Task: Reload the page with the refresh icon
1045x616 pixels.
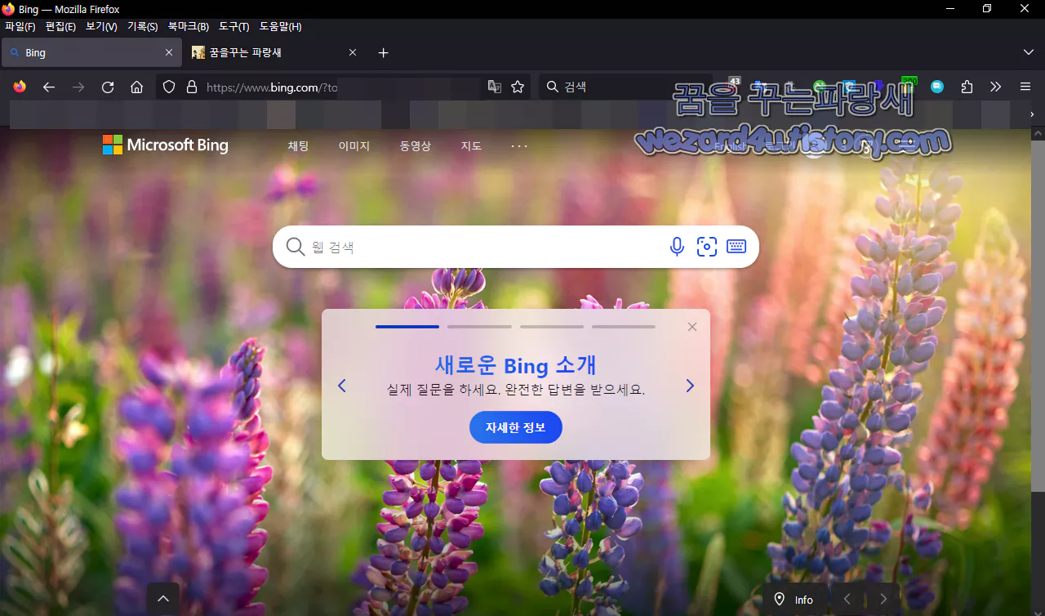Action: point(108,87)
